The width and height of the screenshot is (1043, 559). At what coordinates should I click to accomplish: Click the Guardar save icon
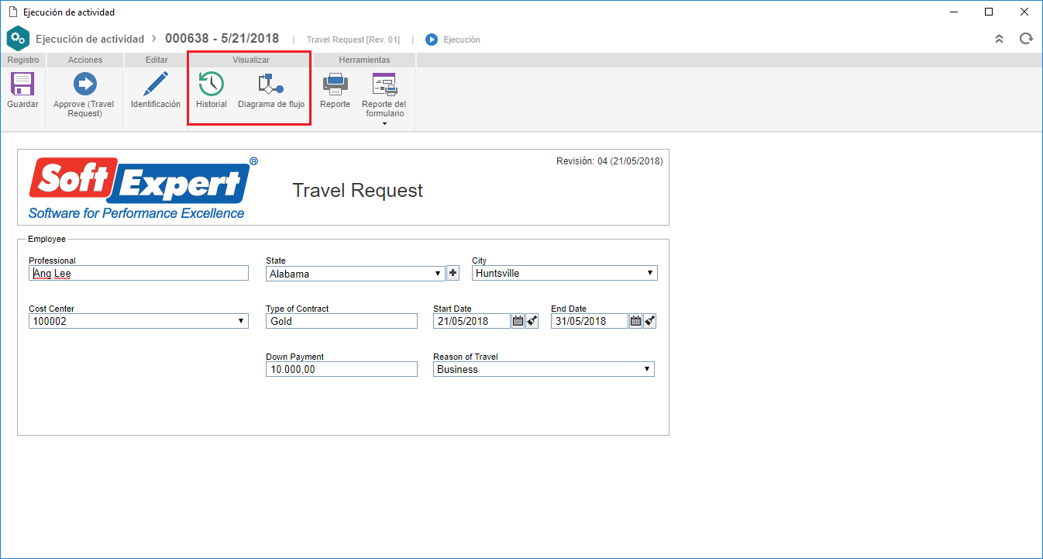[x=22, y=84]
